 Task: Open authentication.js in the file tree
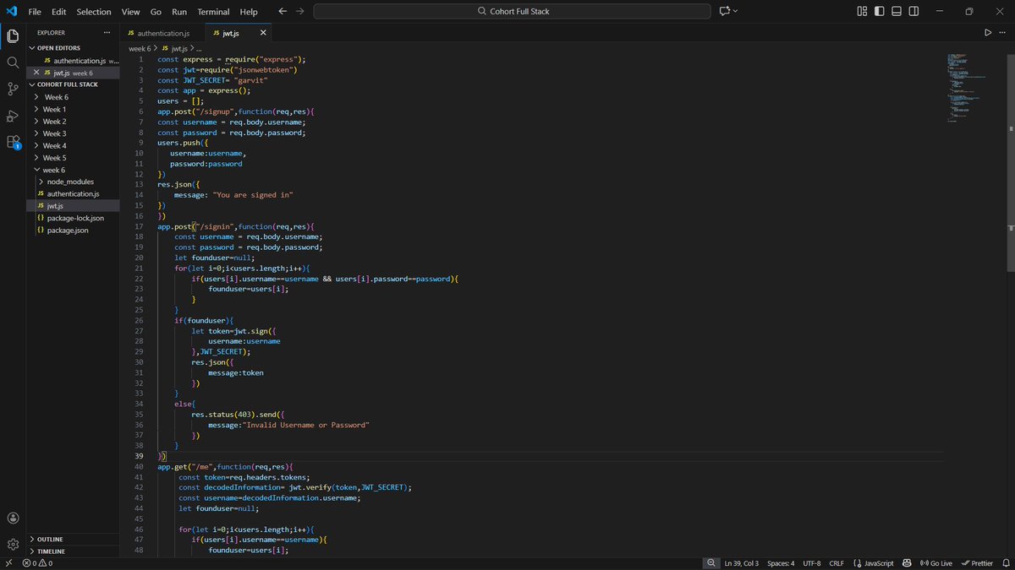73,193
